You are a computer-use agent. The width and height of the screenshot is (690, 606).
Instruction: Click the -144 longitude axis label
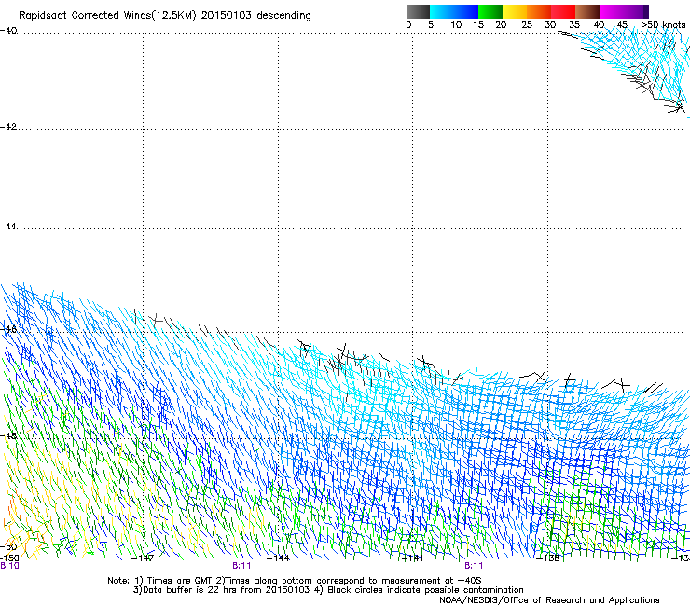[x=278, y=558]
